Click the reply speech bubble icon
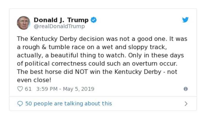 [20, 104]
